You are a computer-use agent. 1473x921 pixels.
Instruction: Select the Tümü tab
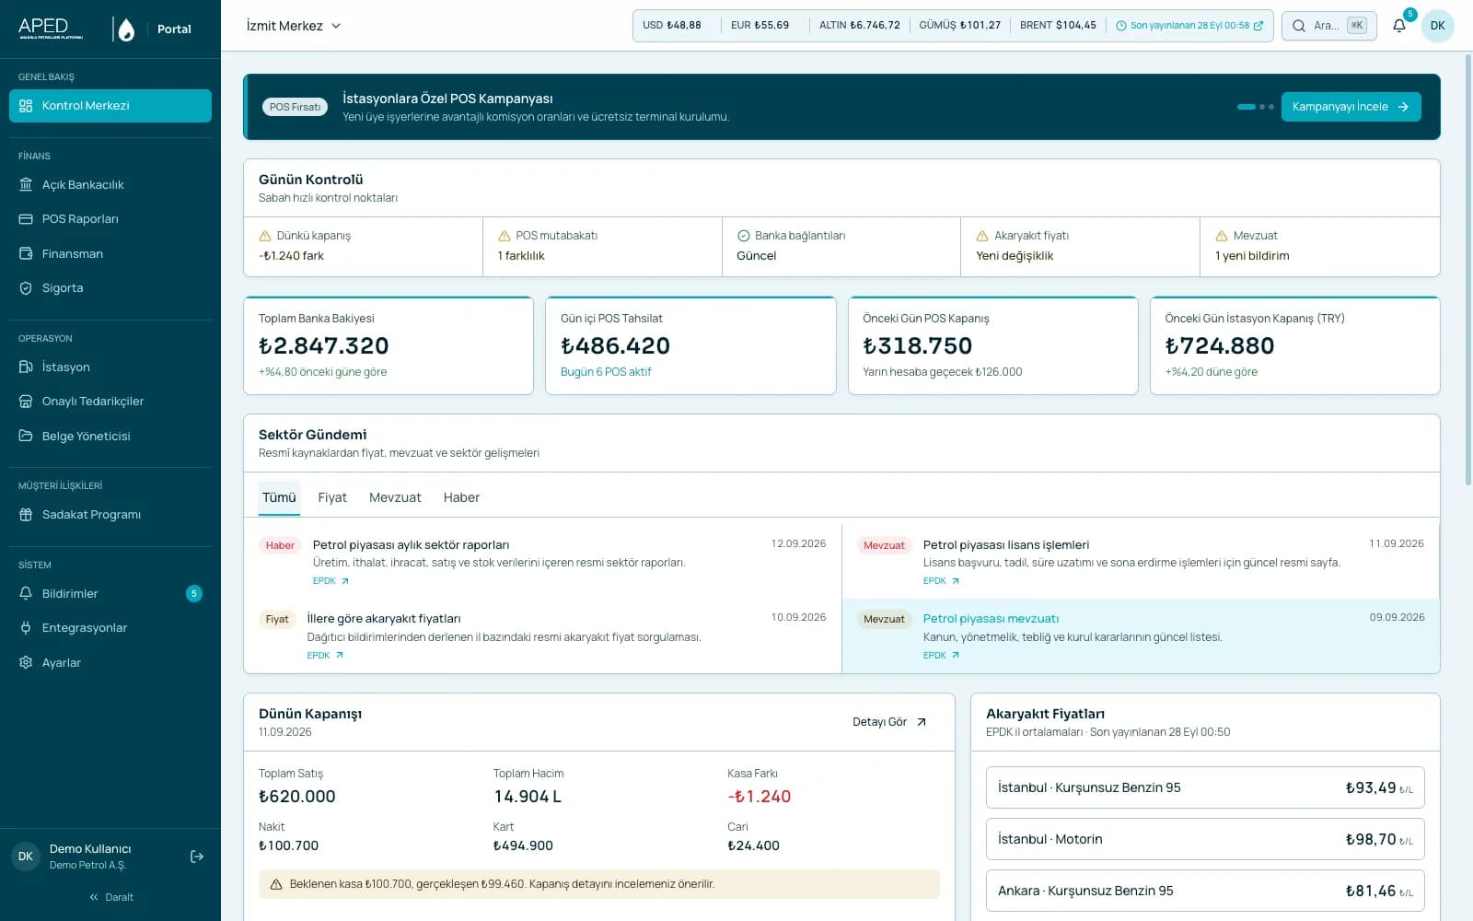pos(279,497)
